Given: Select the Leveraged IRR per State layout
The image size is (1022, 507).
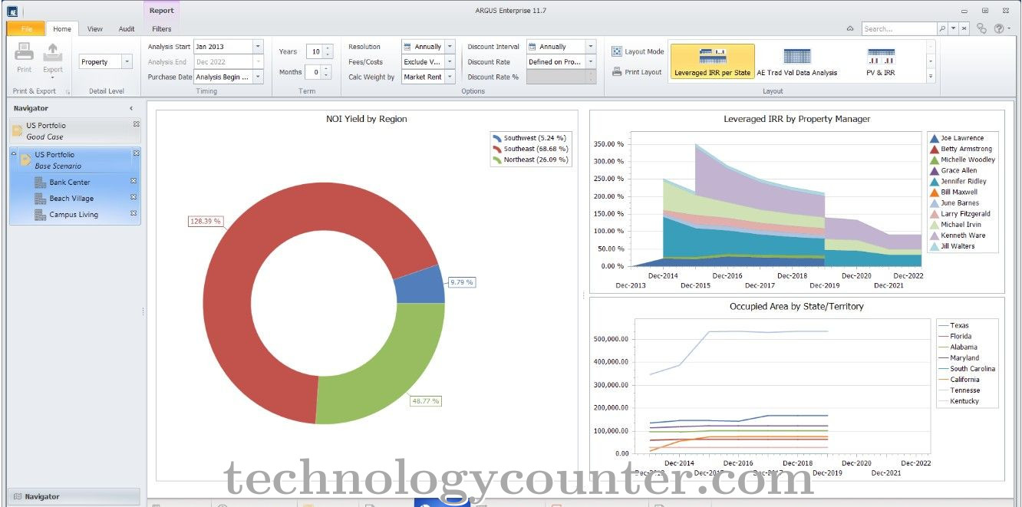Looking at the screenshot, I should (x=712, y=58).
